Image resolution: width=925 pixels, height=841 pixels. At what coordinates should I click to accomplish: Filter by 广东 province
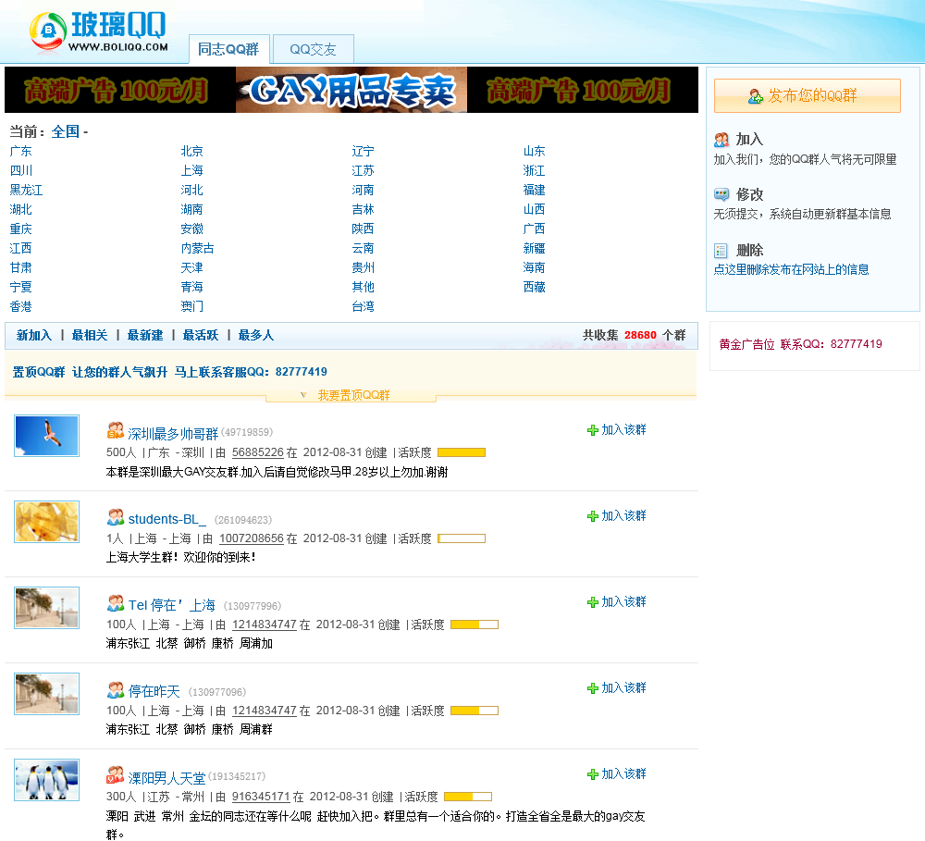[20, 151]
